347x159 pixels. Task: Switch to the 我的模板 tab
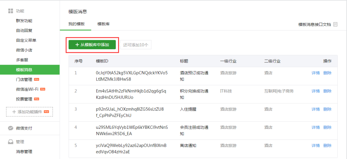[x=76, y=24]
